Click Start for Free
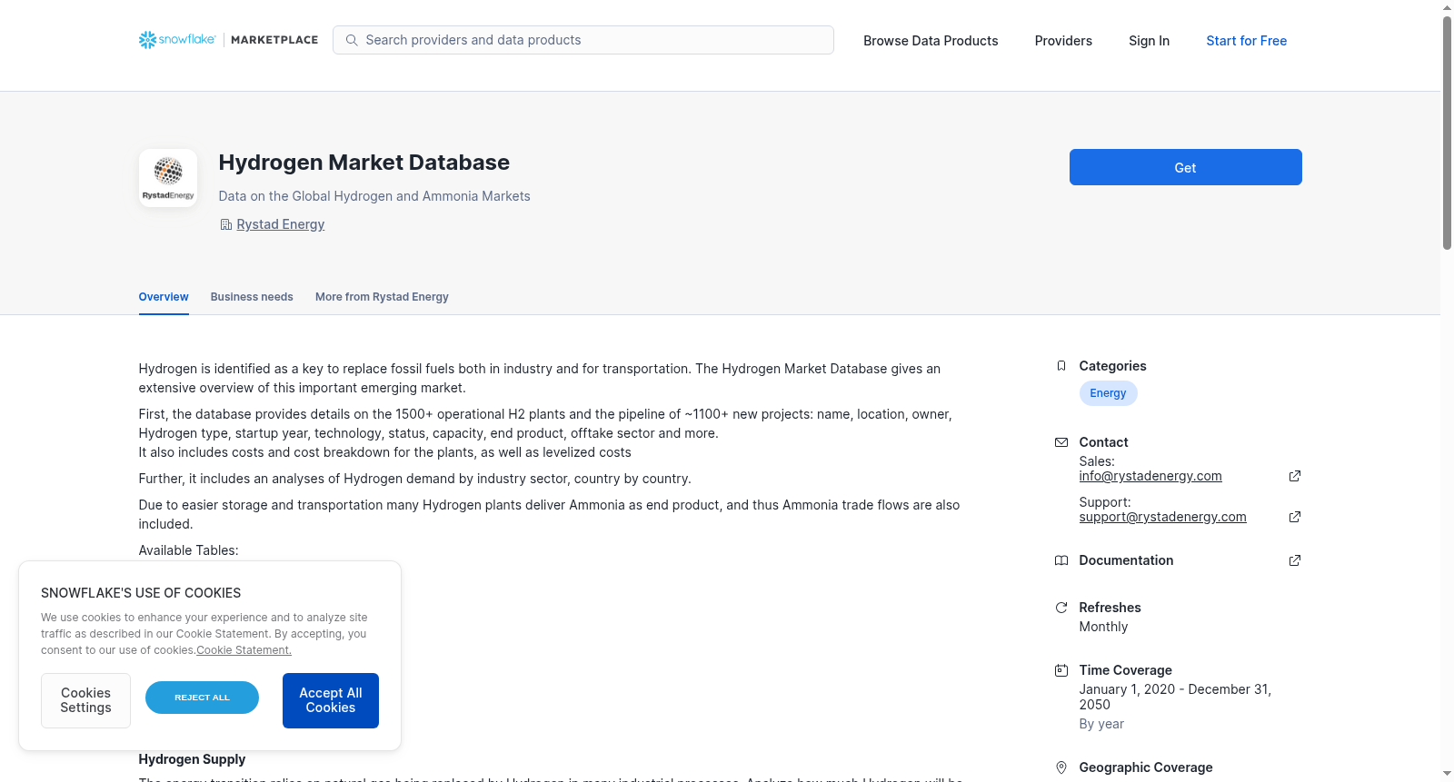 click(x=1246, y=41)
